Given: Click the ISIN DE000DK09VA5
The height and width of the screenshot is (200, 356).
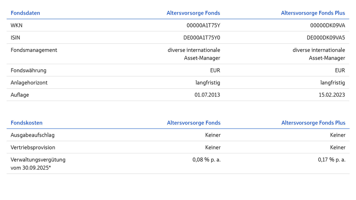Looking at the screenshot, I should pos(326,37).
